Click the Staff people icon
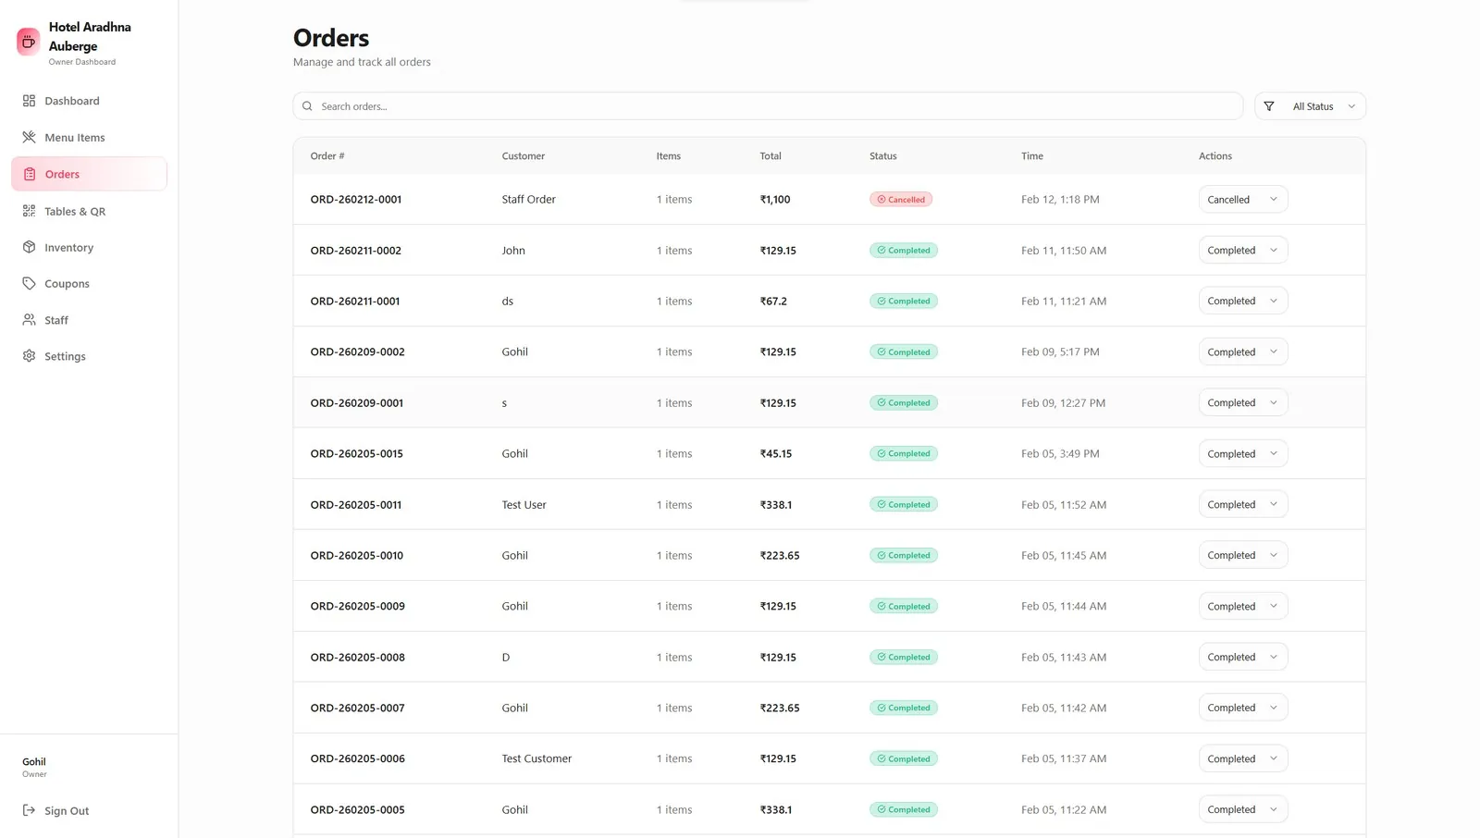Screen dimensions: 1480x838 point(30,320)
